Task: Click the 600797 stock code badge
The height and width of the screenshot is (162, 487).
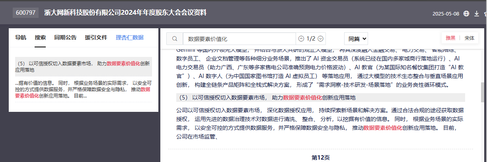Action: coord(25,13)
